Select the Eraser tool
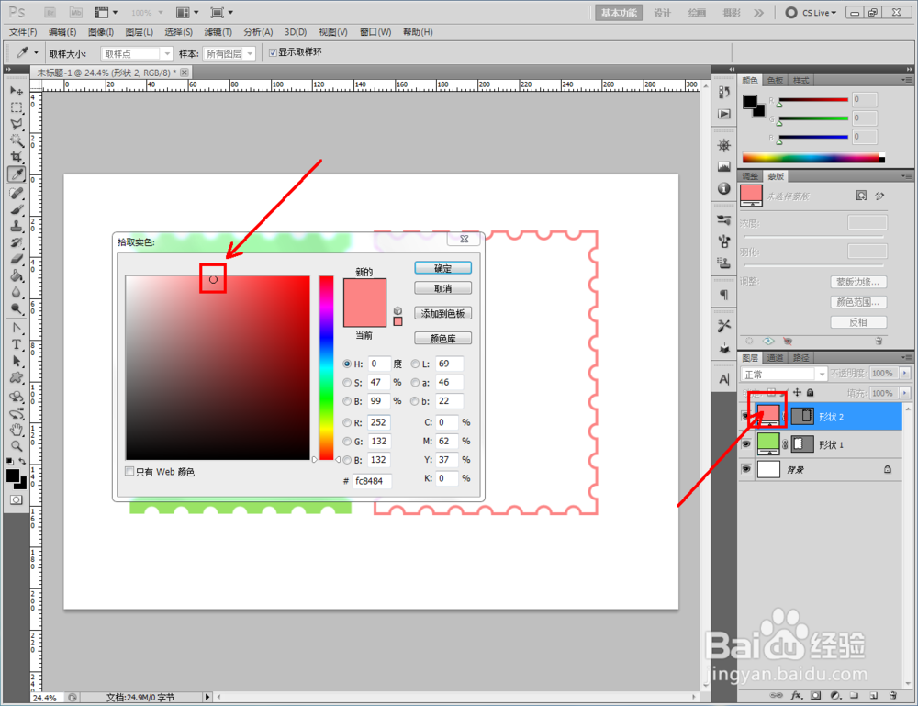This screenshot has height=706, width=918. click(17, 259)
